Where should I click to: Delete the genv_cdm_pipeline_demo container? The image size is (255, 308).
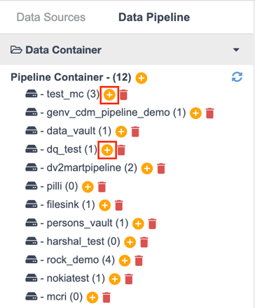point(210,113)
